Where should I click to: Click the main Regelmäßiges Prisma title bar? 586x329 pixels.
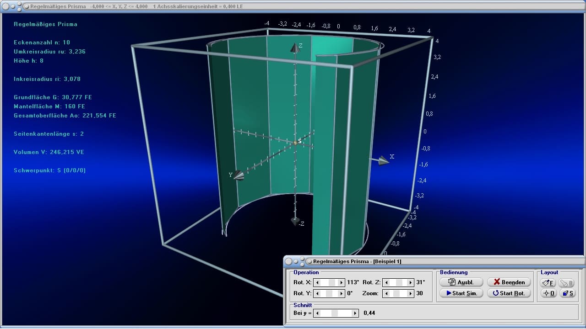[x=293, y=6]
